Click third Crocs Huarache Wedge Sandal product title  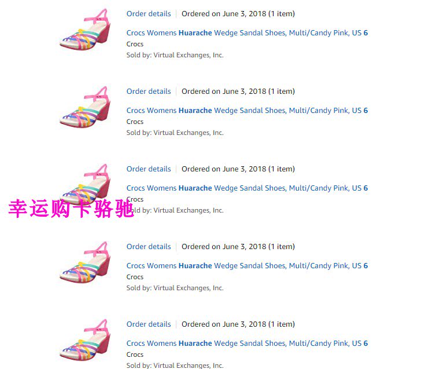coord(247,188)
